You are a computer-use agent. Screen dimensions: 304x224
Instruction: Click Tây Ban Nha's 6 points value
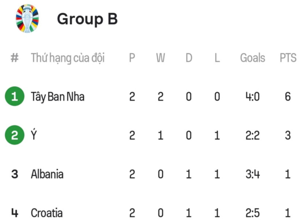point(288,97)
